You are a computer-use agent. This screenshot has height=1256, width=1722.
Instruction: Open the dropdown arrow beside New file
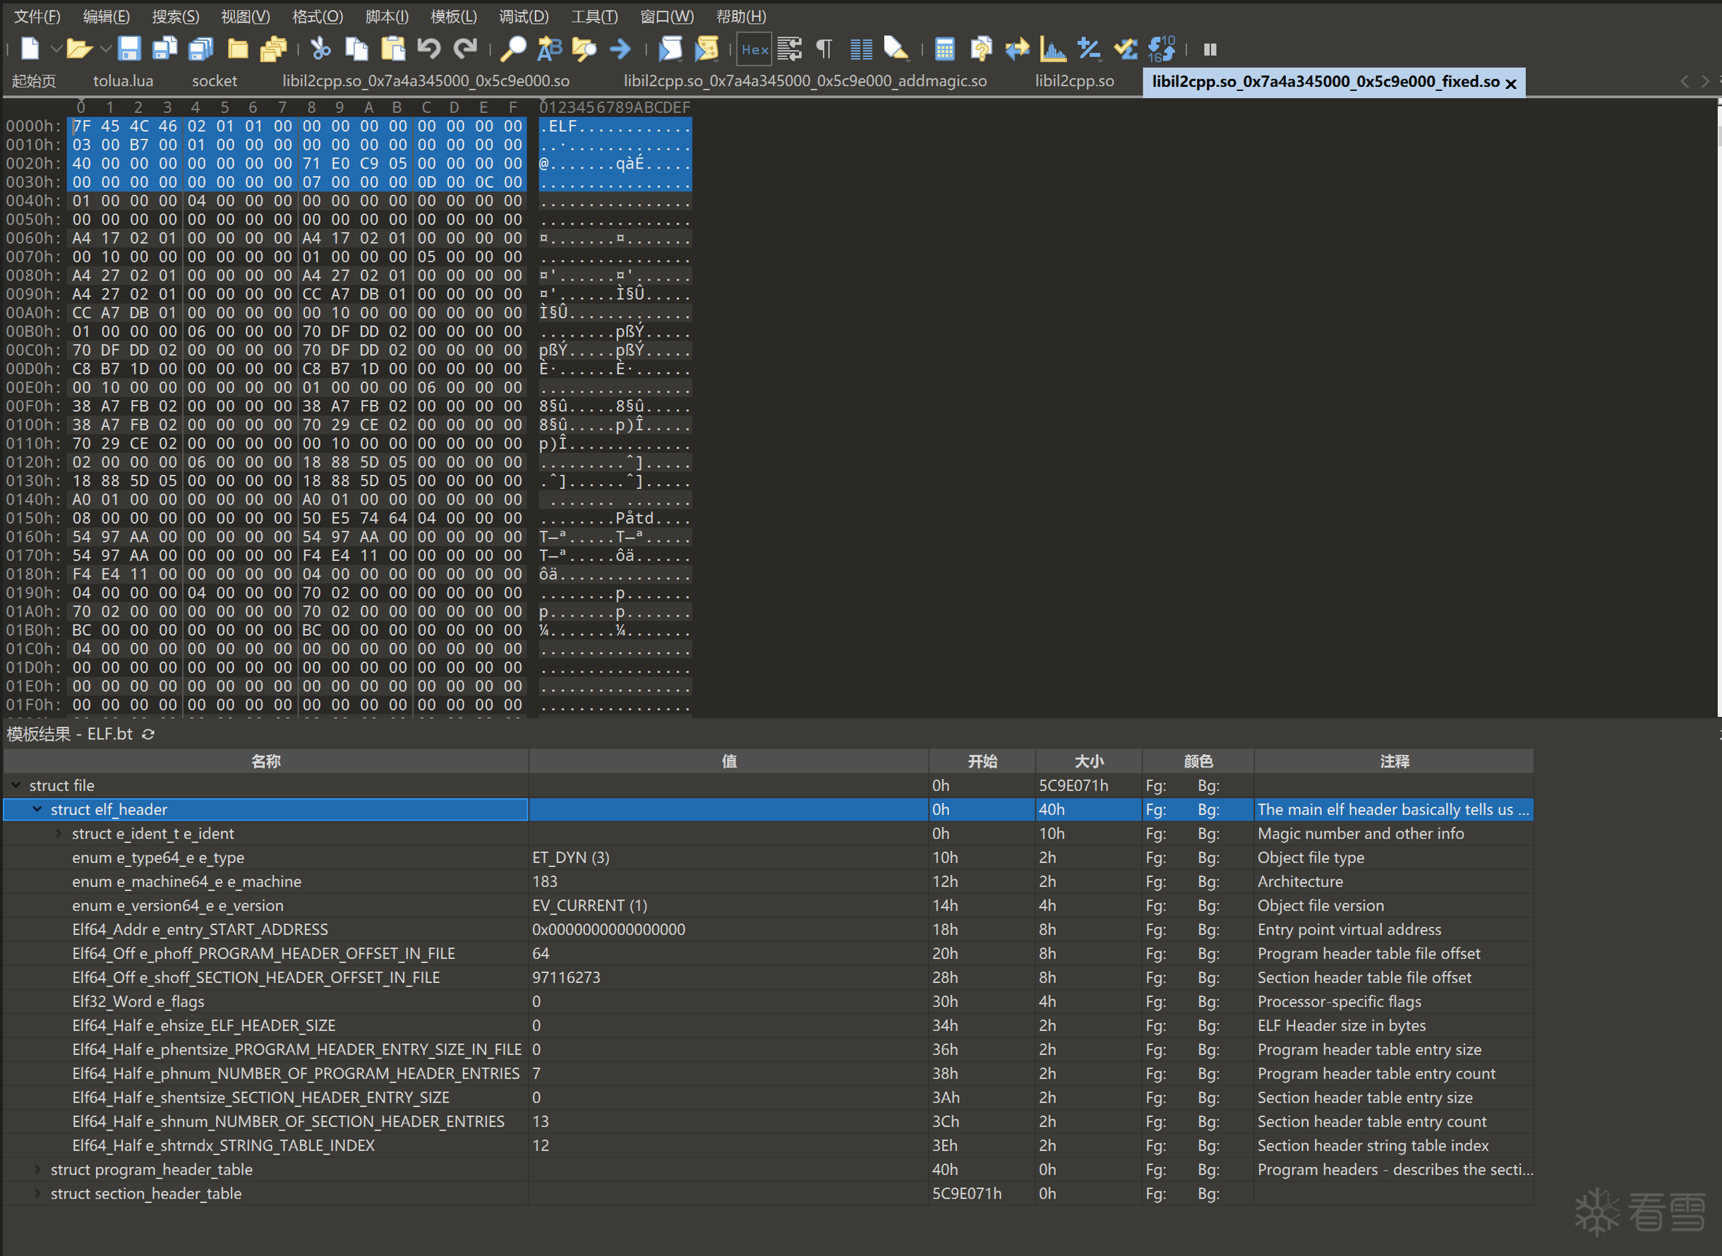56,49
